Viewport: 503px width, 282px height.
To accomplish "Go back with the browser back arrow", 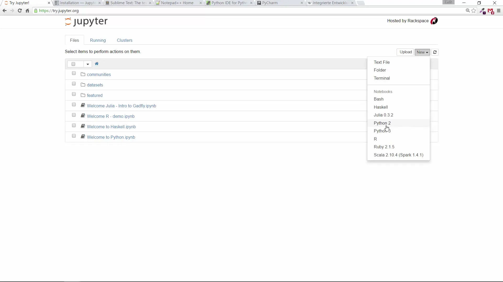I will pos(4,11).
